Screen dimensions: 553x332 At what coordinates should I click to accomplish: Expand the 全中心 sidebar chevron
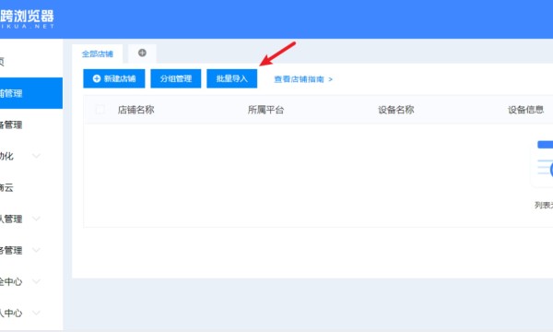36,281
